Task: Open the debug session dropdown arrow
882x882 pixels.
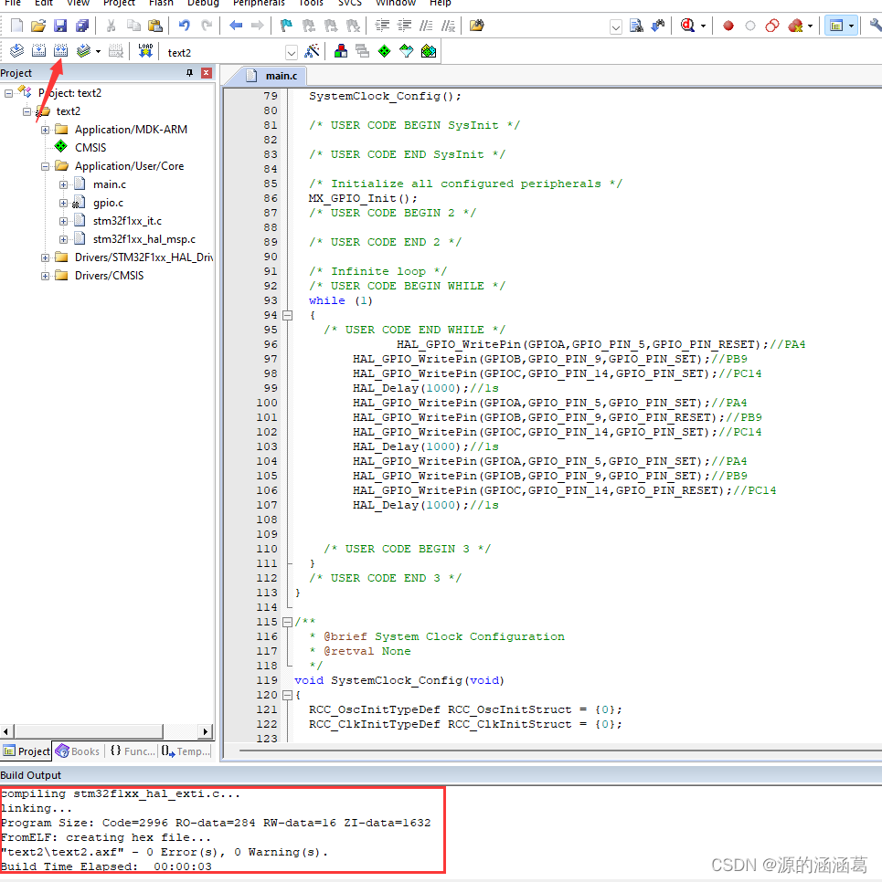Action: pos(703,26)
